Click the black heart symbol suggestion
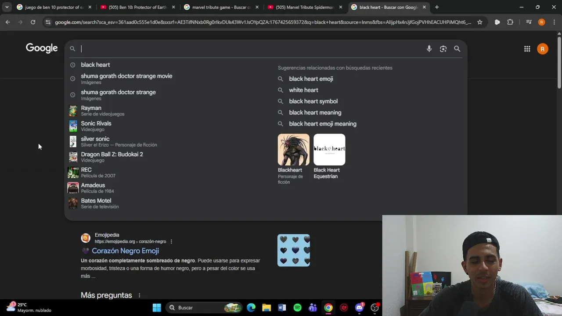Viewport: 562px width, 316px height. click(x=313, y=101)
